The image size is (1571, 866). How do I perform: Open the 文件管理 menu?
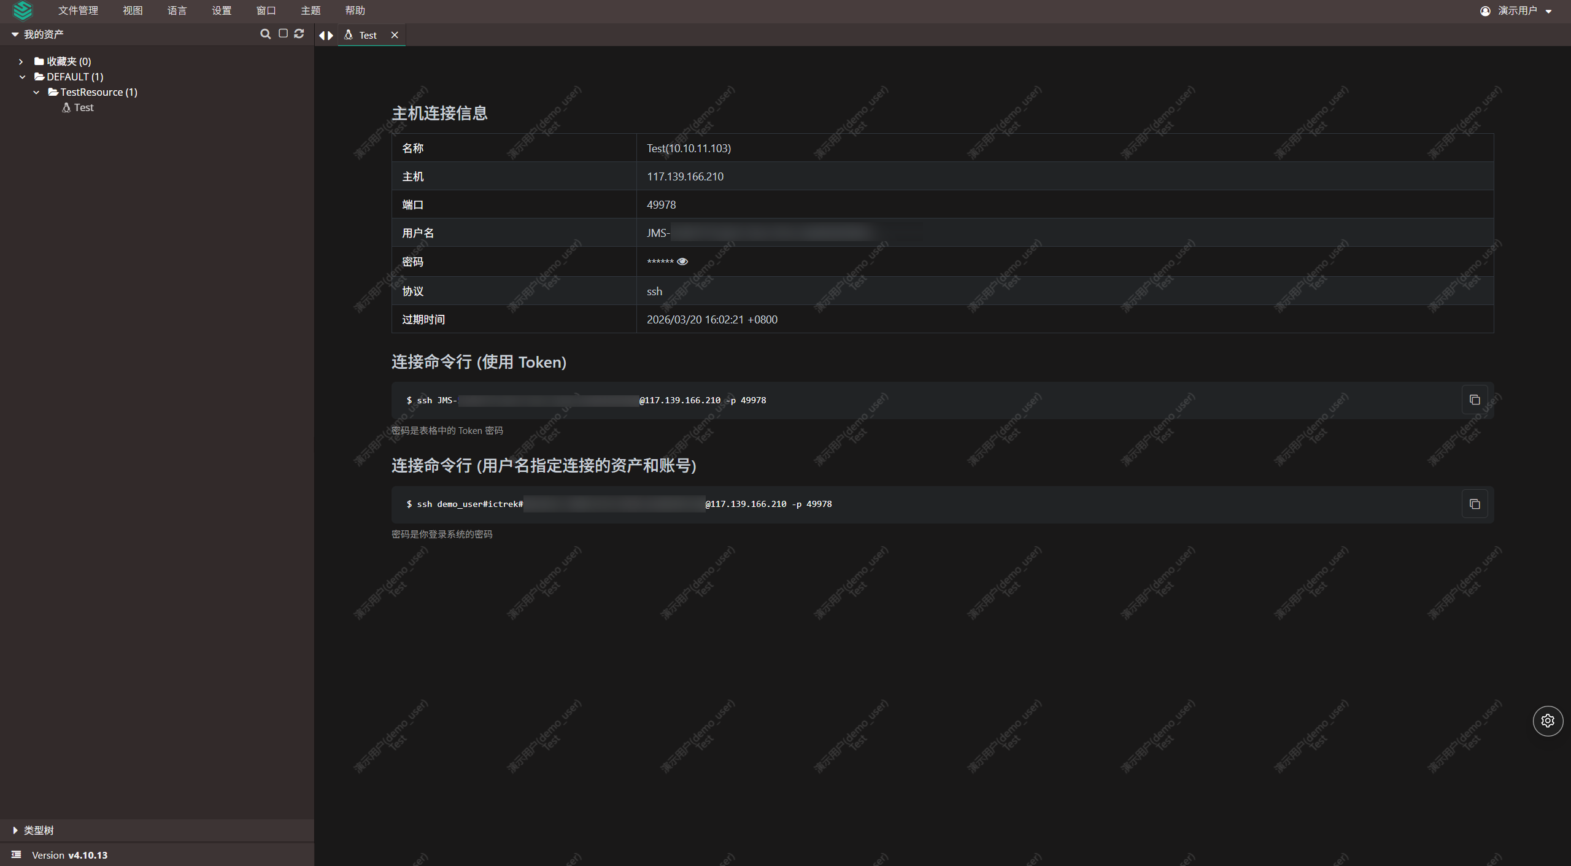pyautogui.click(x=78, y=10)
